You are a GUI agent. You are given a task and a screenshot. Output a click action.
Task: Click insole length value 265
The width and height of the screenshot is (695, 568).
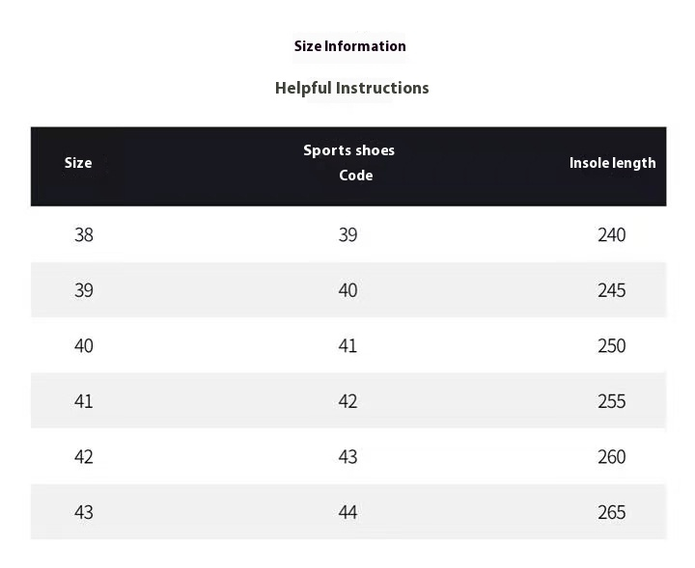pyautogui.click(x=612, y=513)
